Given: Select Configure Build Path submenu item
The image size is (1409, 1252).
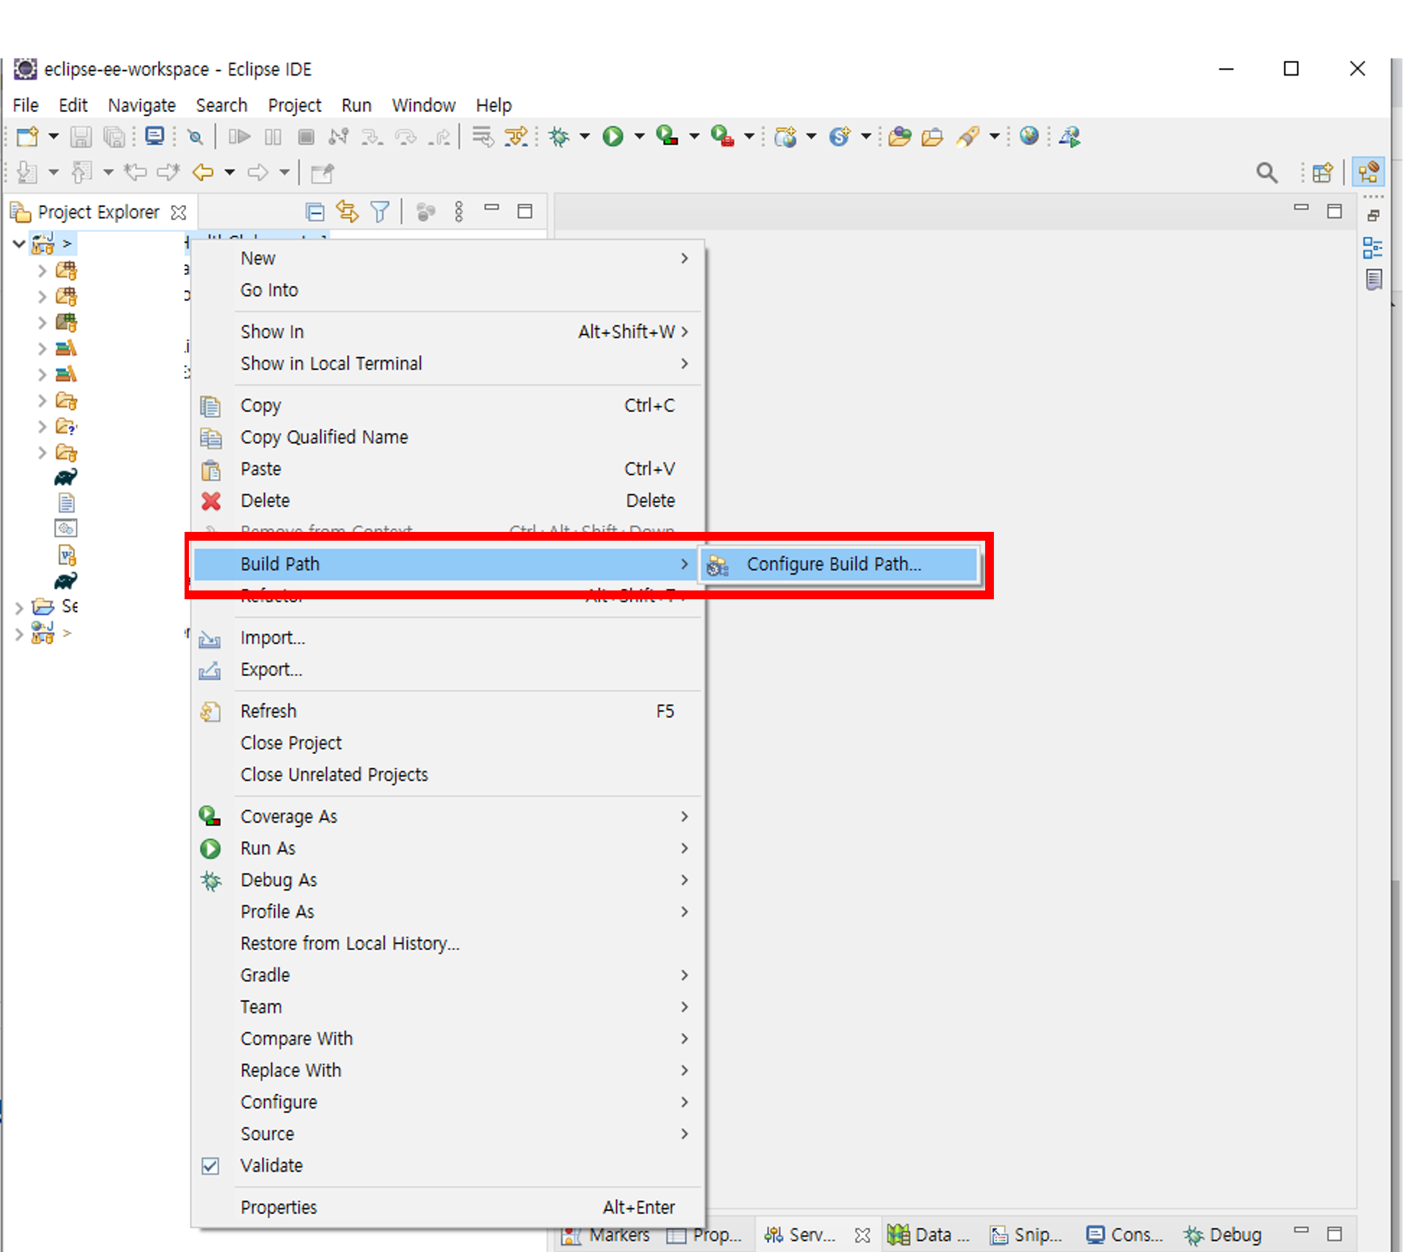Looking at the screenshot, I should coord(833,565).
